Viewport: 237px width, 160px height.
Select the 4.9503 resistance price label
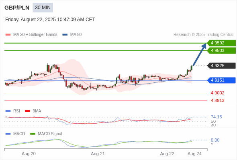click(221, 50)
